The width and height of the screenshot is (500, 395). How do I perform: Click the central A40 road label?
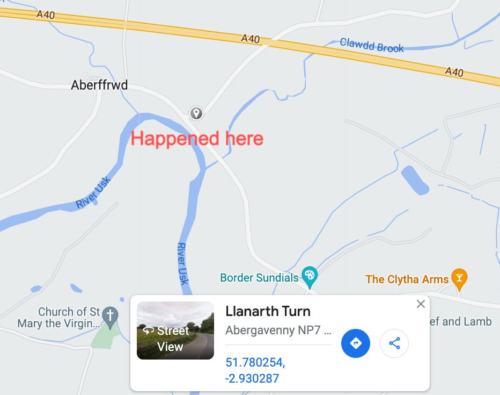point(251,39)
